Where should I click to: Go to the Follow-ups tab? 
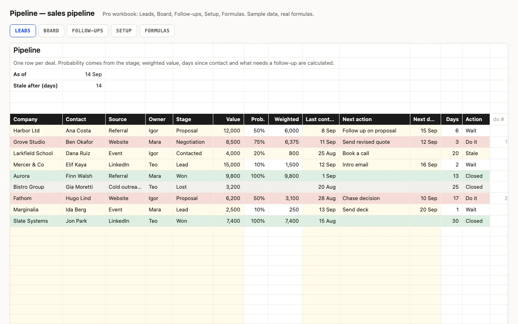[x=87, y=31]
